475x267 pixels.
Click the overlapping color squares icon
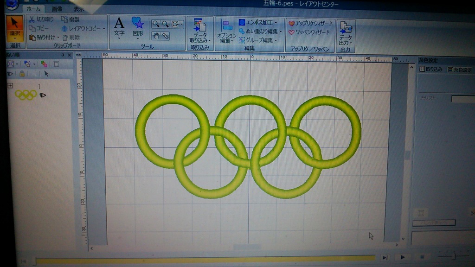(44, 64)
